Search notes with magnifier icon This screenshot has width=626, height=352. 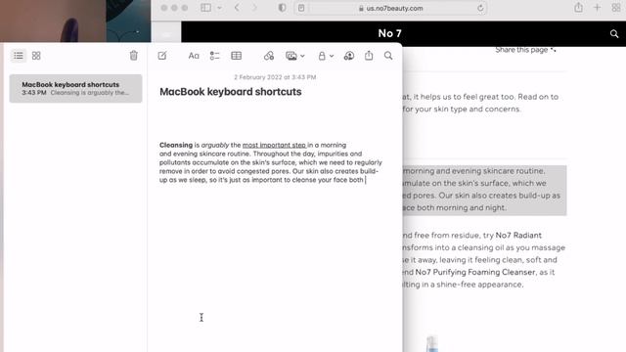coord(388,56)
